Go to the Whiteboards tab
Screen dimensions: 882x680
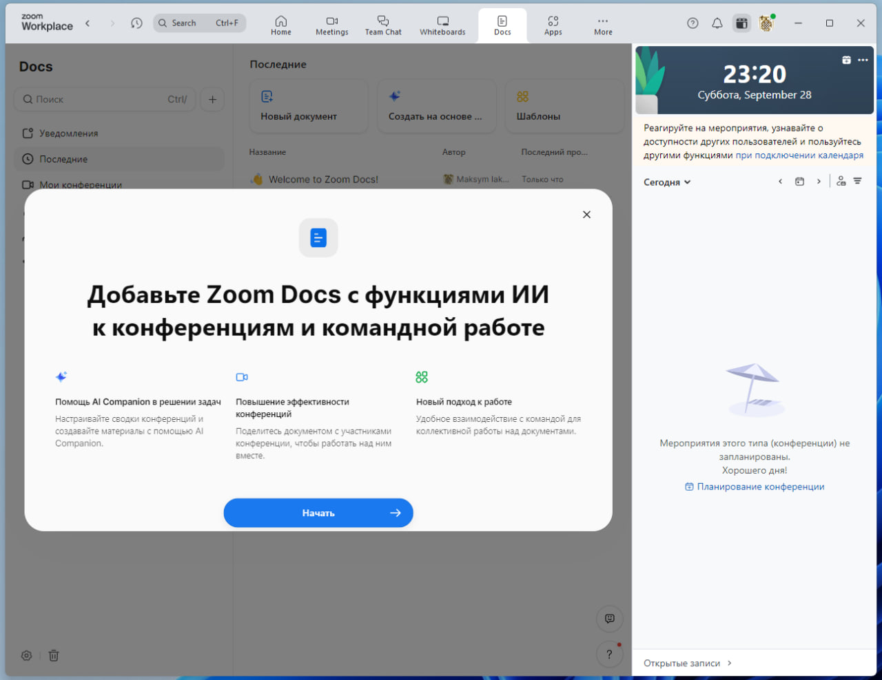442,25
